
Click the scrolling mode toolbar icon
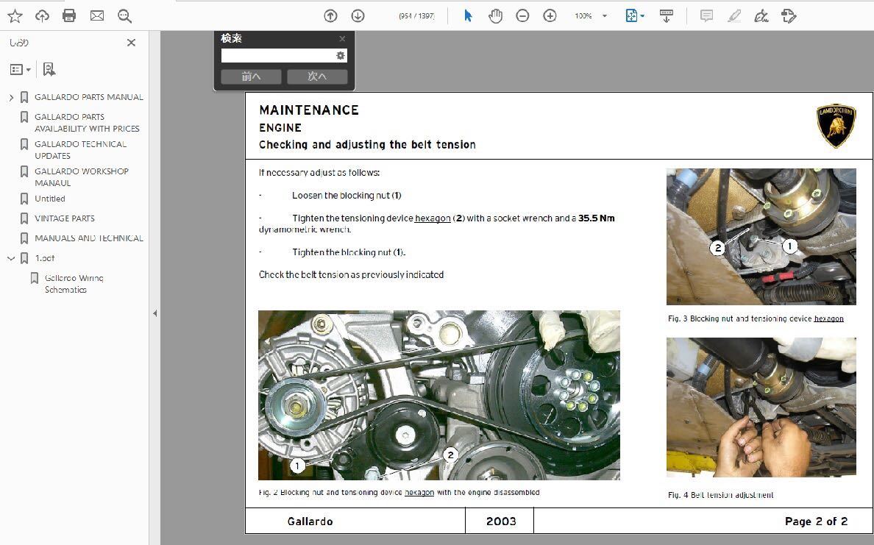click(666, 15)
